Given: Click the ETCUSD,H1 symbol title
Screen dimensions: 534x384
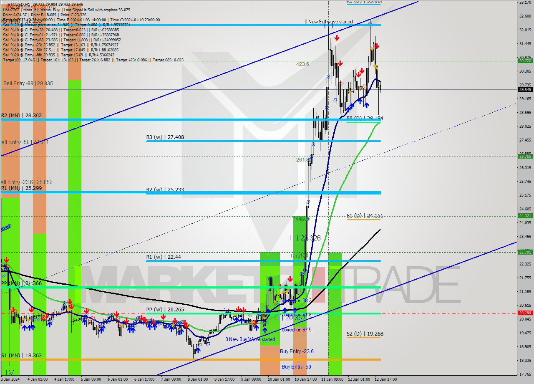Looking at the screenshot, I should click(x=18, y=4).
